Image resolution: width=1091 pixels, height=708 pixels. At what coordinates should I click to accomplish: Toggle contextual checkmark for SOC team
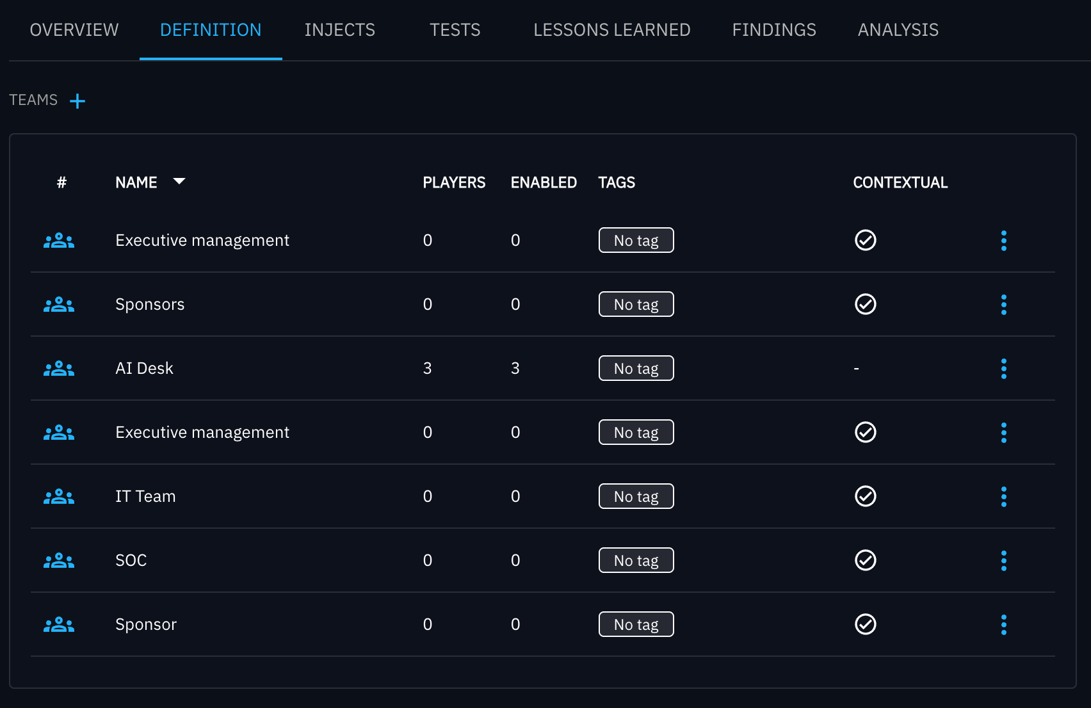865,560
